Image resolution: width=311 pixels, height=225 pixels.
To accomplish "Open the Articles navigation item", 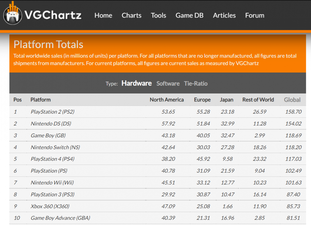I will pyautogui.click(x=224, y=16).
